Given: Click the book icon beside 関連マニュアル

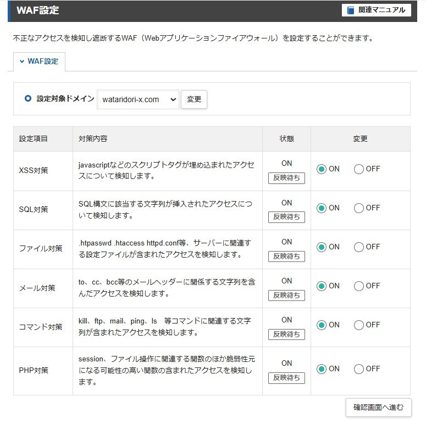Looking at the screenshot, I should click(x=351, y=10).
